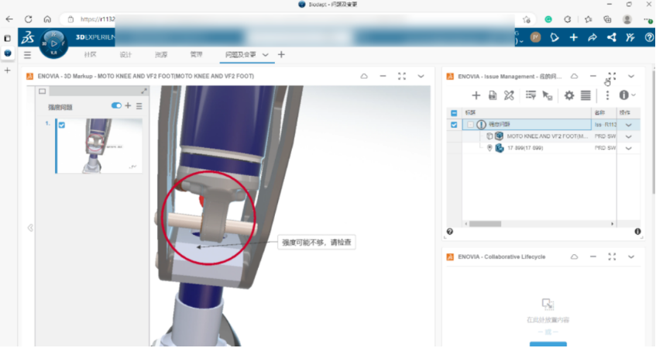The width and height of the screenshot is (656, 348).
Task: Add a new slide in the markup panel
Action: [x=128, y=106]
